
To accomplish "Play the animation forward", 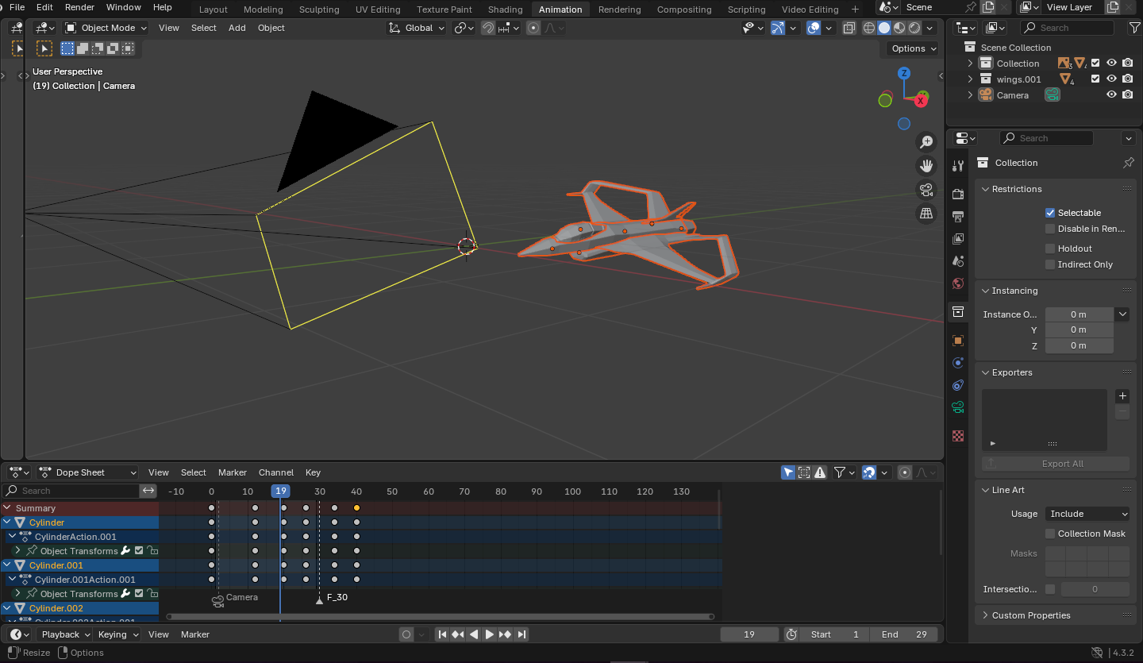I will click(490, 634).
